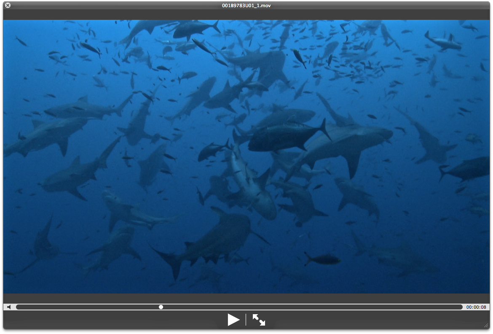The image size is (493, 334).
Task: Click the black letterbox bar above the video
Action: tap(246, 15)
